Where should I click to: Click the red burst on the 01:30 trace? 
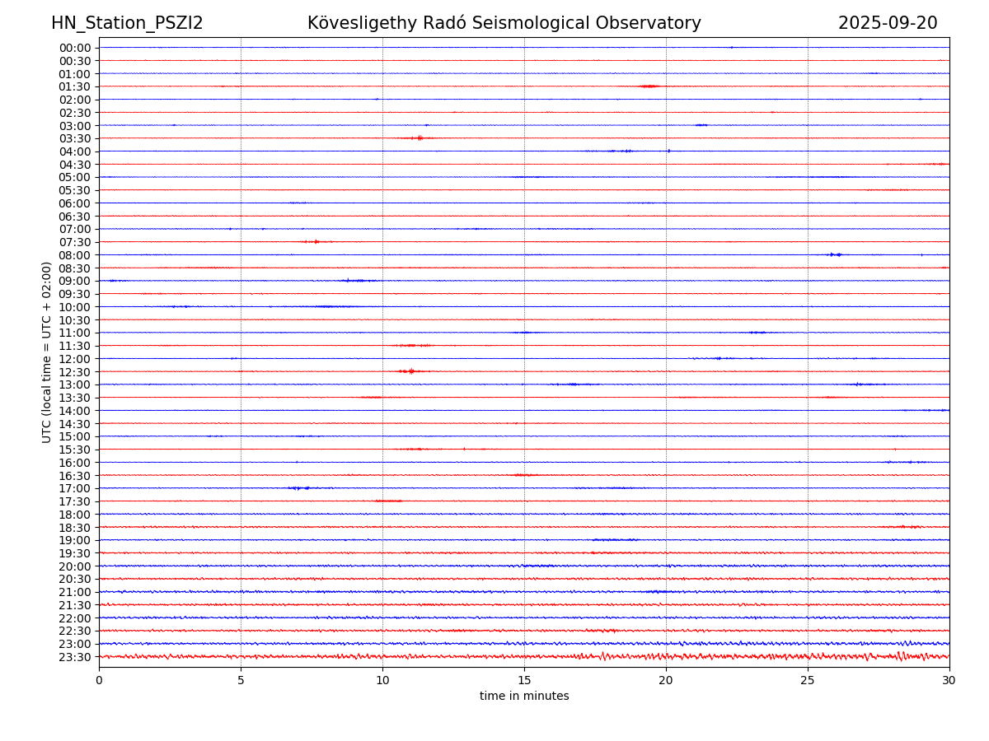649,86
